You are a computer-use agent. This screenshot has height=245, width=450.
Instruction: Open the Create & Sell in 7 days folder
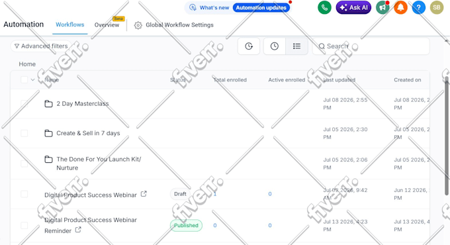(x=88, y=133)
